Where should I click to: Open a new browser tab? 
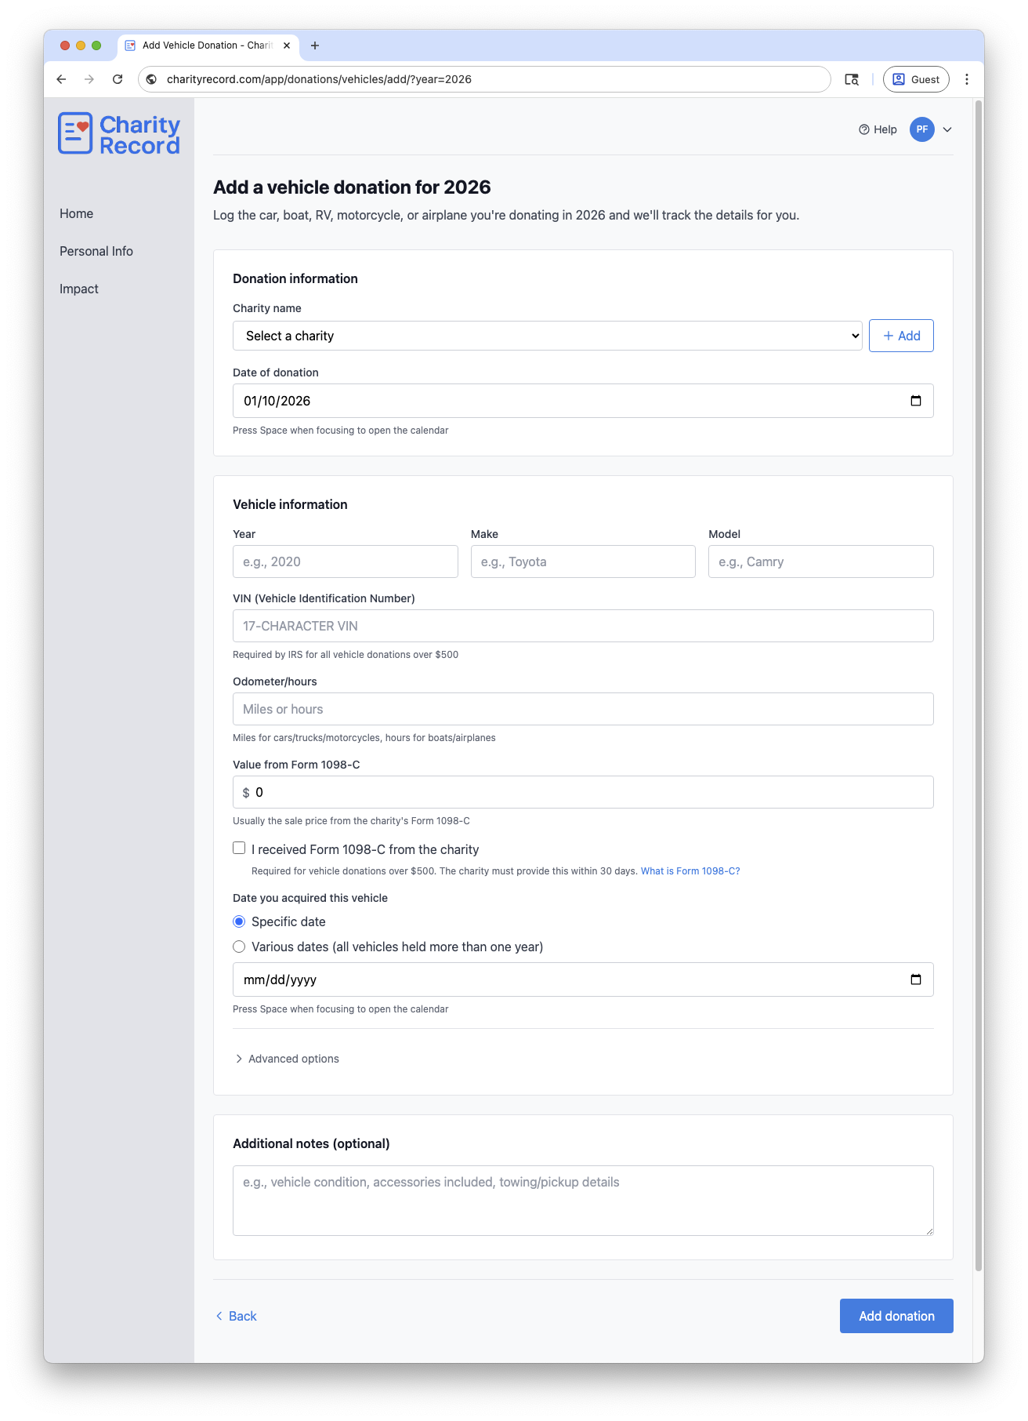tap(315, 45)
